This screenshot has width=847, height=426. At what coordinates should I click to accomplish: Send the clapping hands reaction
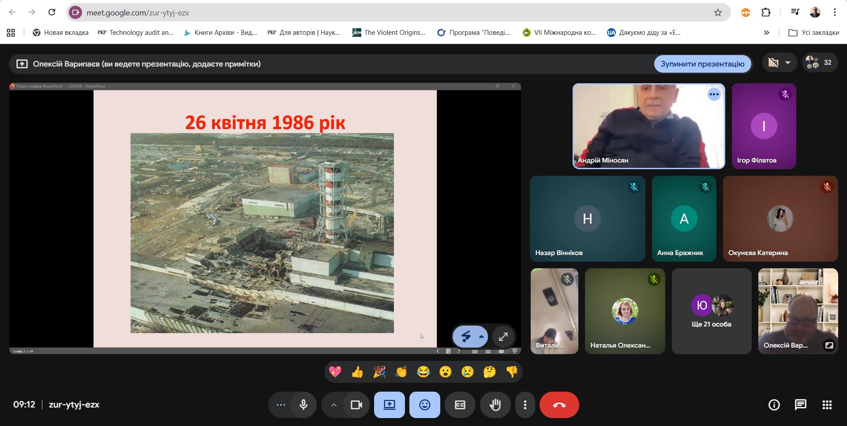point(401,372)
